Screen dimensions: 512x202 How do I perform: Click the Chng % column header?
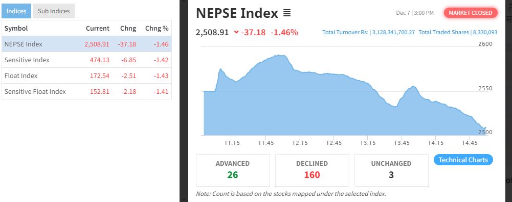coord(157,29)
